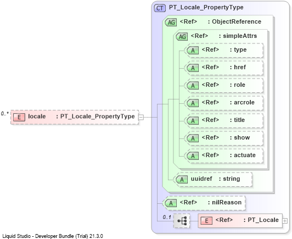Image resolution: width=292 pixels, height=239 pixels.
Task: Click the sequence compositor icon
Action: [182, 221]
